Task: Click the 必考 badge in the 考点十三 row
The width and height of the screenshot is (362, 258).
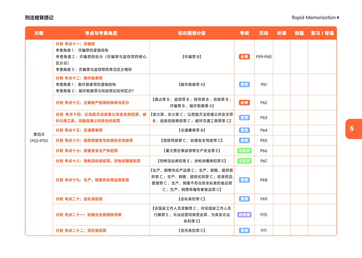Action: coord(244,103)
